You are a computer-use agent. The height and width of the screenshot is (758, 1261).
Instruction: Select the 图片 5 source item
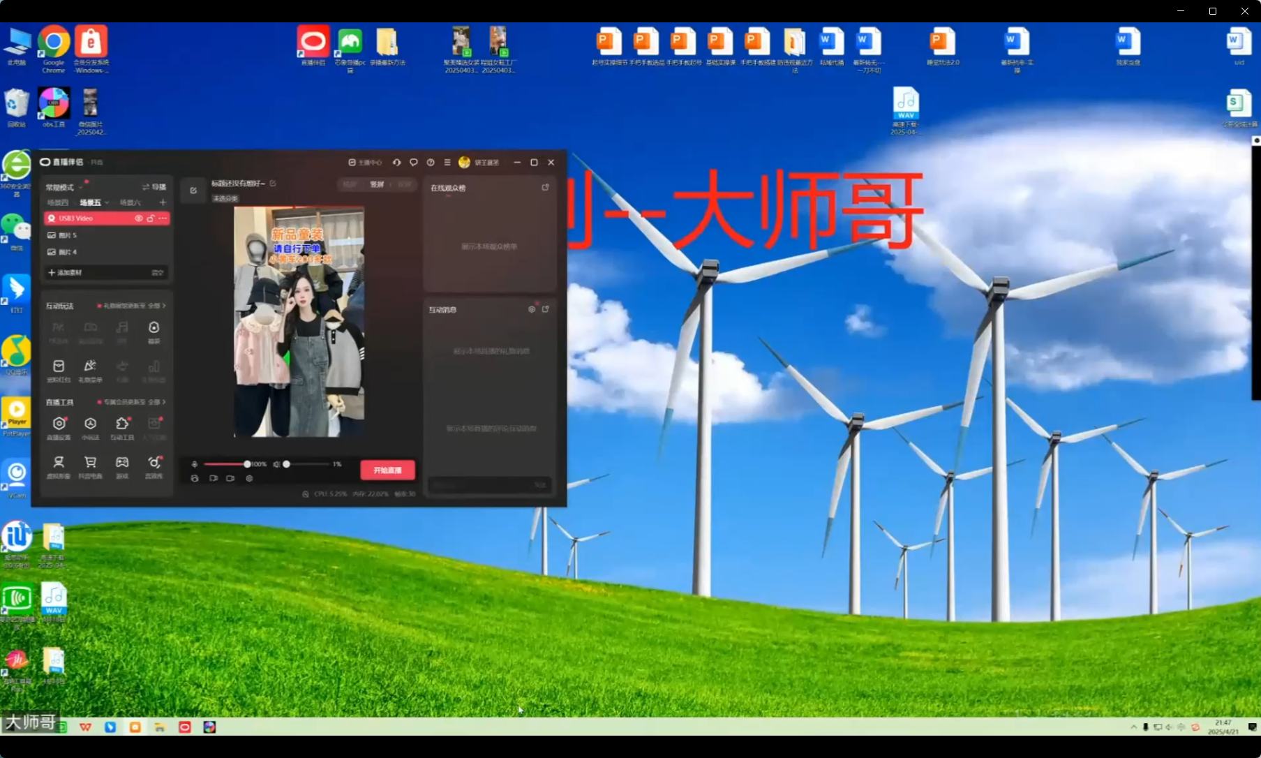(68, 235)
